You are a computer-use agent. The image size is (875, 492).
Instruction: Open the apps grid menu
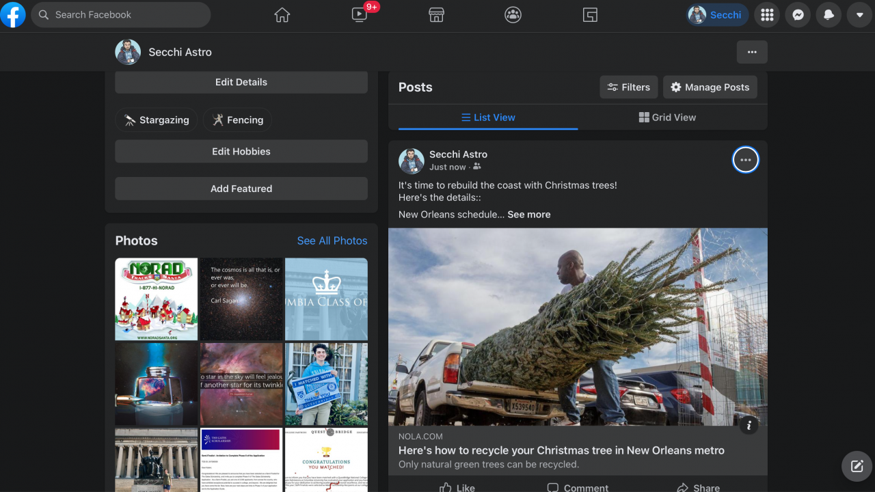point(767,15)
